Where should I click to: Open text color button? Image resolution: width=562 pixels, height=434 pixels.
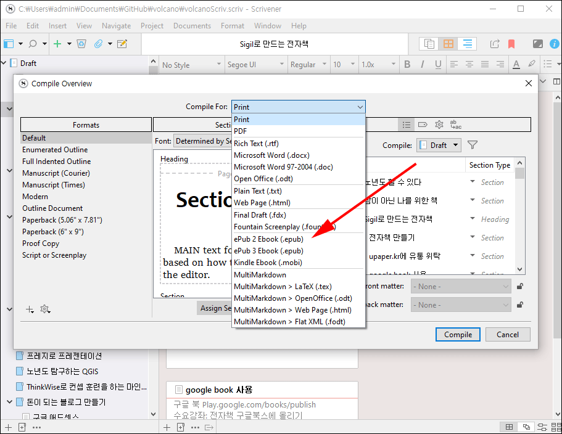pyautogui.click(x=516, y=64)
